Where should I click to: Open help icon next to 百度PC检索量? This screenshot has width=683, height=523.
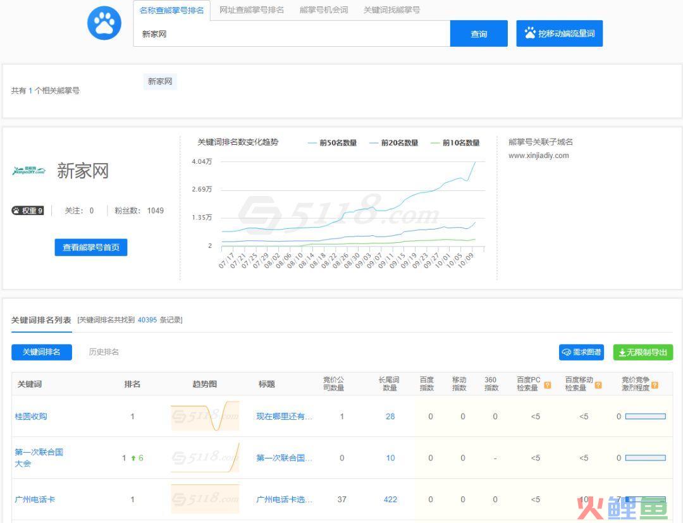coord(548,385)
